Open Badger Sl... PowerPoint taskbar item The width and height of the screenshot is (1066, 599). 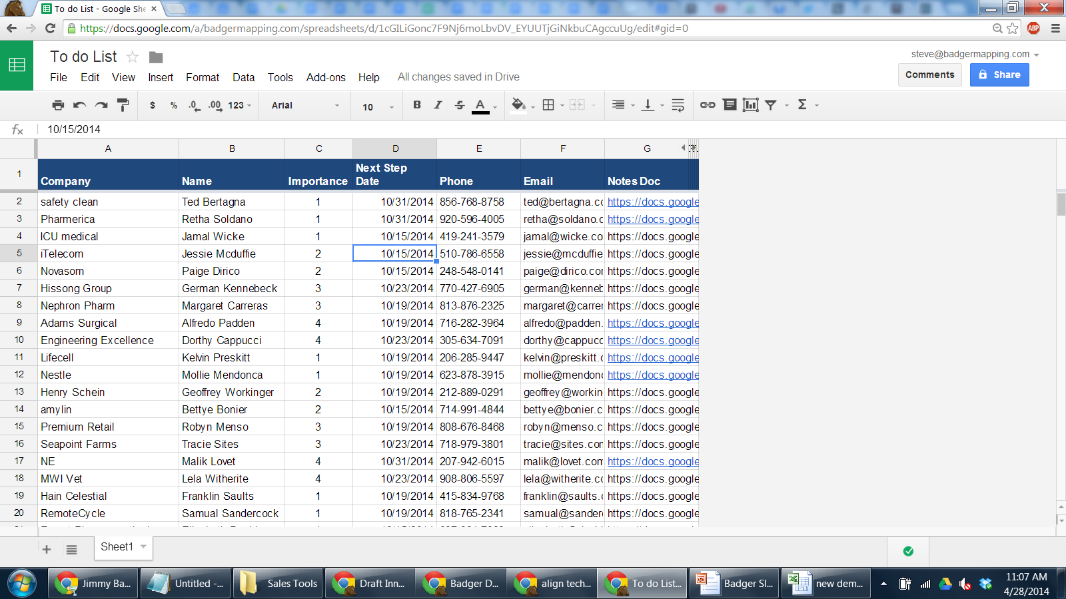[x=734, y=583]
